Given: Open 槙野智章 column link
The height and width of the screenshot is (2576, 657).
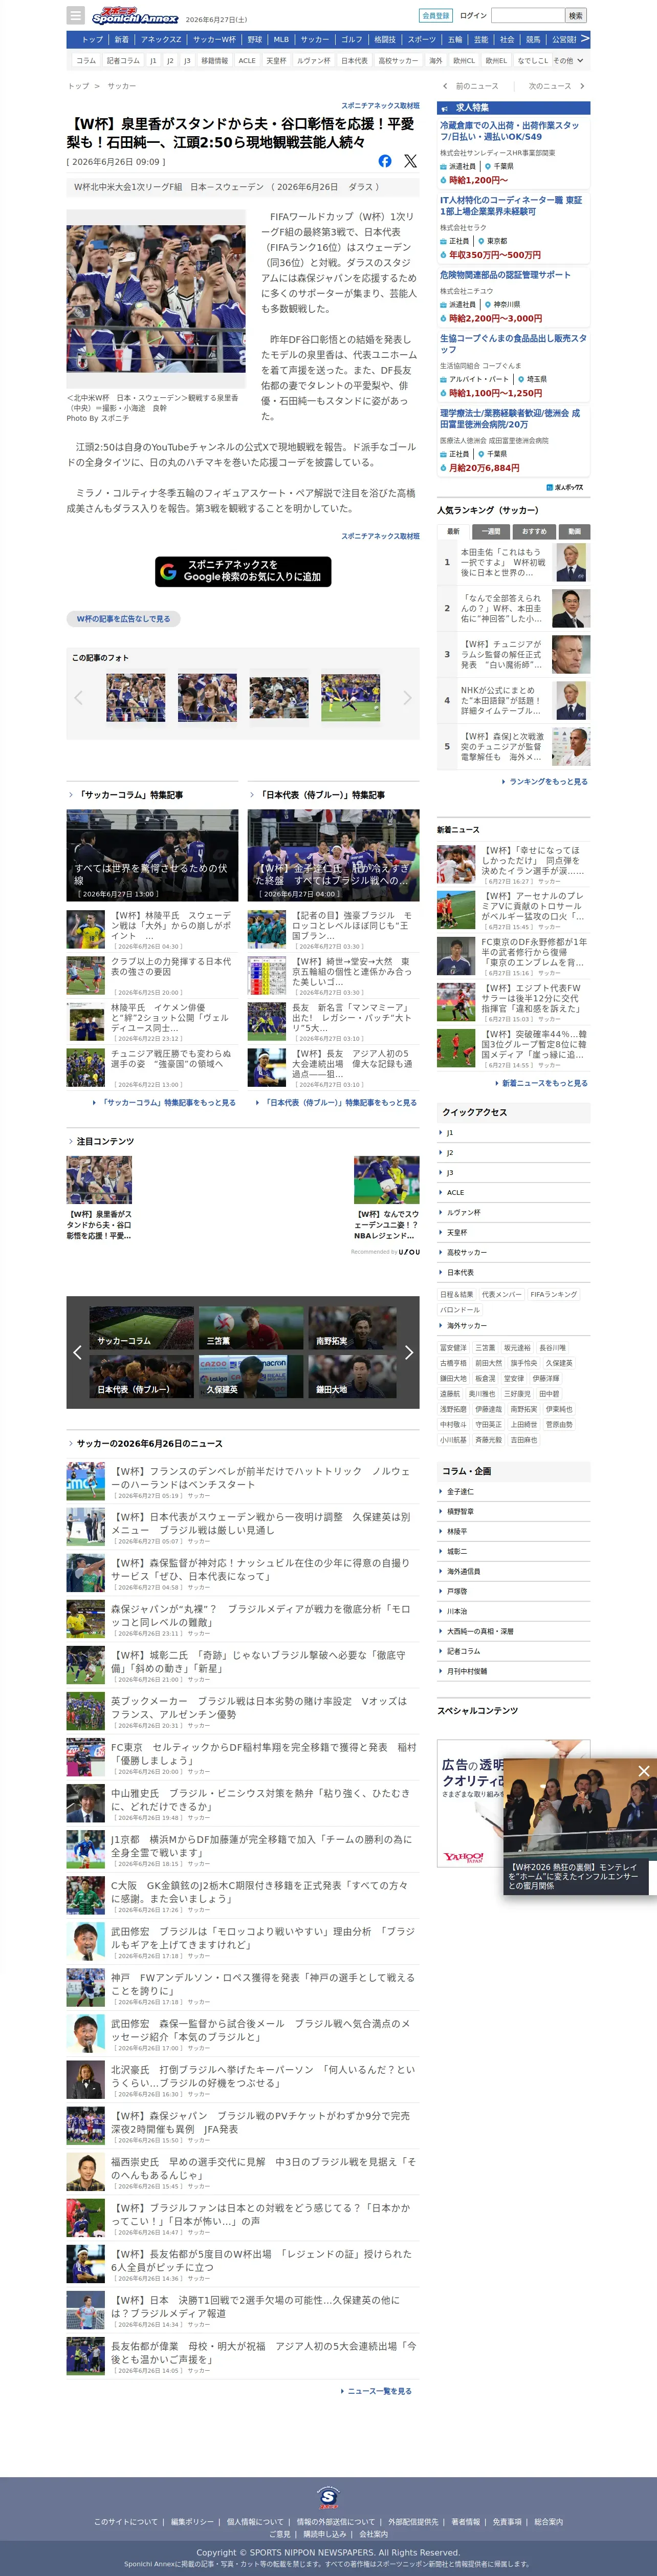Looking at the screenshot, I should [460, 1511].
